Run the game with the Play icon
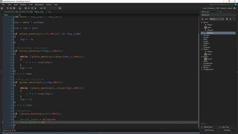The height and width of the screenshot is (134, 238). point(29,8)
